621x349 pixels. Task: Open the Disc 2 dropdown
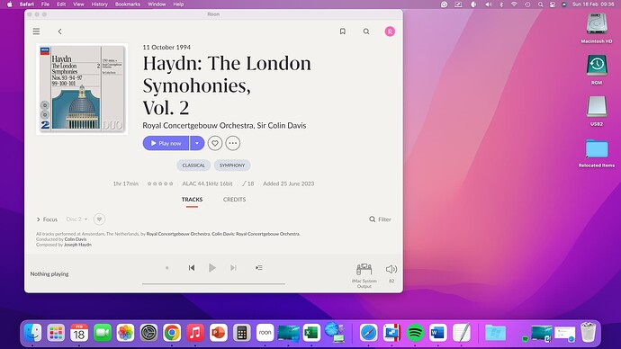[76, 219]
